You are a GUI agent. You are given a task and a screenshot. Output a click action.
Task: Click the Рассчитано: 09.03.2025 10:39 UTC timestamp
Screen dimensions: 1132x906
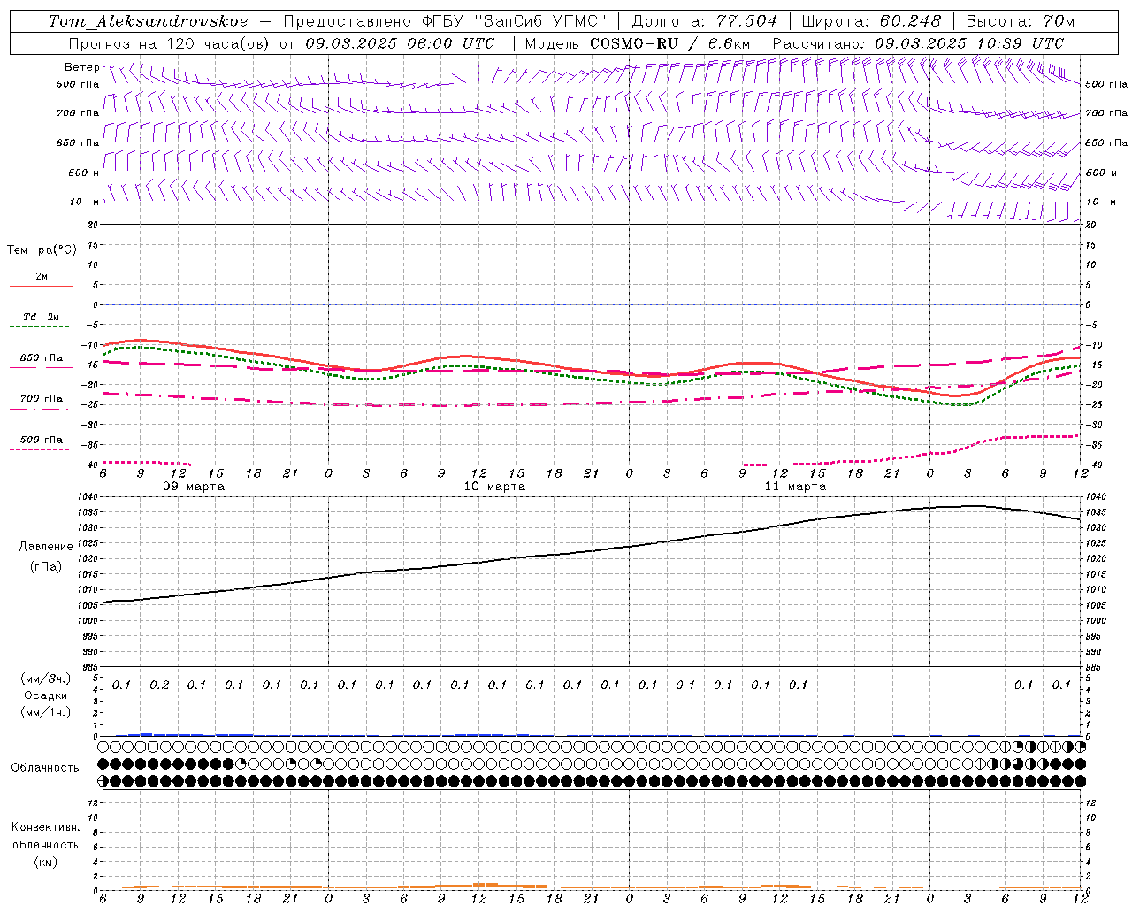(918, 43)
